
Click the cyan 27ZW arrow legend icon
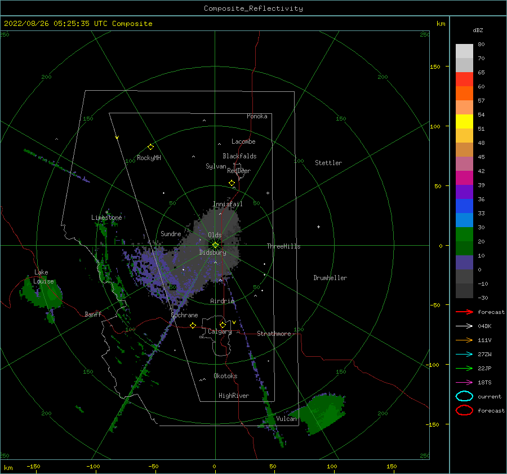(464, 355)
